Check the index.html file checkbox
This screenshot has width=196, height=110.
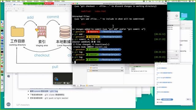(x=89, y=71)
